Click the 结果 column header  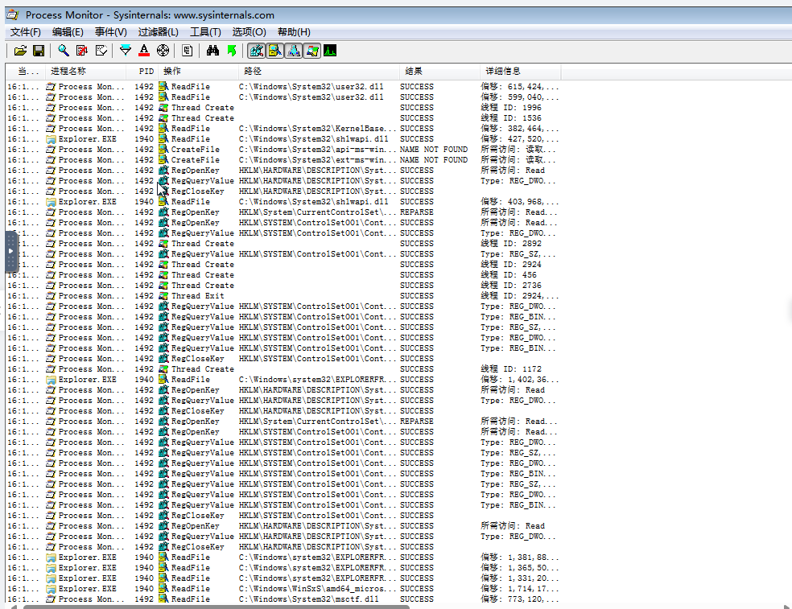click(x=414, y=72)
